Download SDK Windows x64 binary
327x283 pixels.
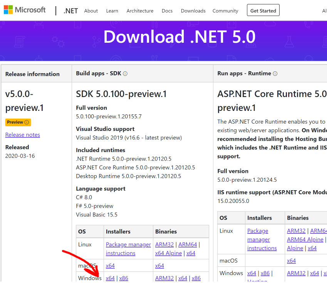[183, 278]
